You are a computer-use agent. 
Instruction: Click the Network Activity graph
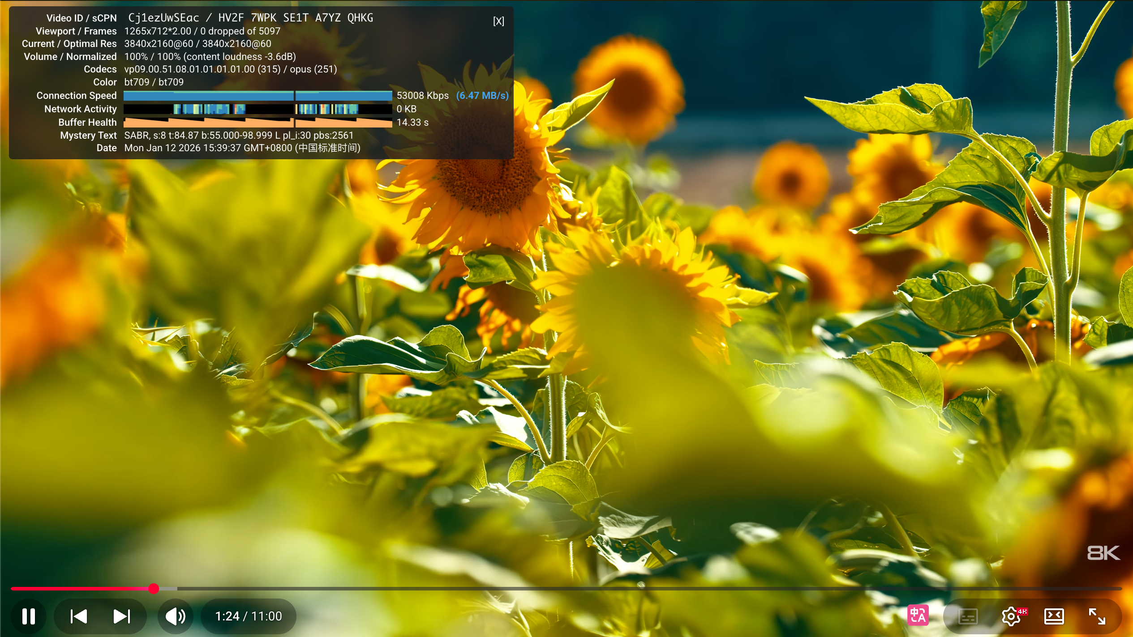tap(257, 109)
